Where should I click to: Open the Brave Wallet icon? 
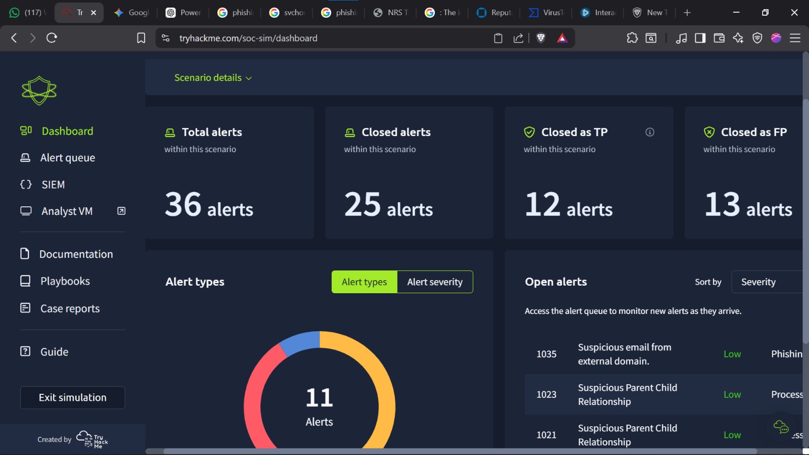pos(719,38)
